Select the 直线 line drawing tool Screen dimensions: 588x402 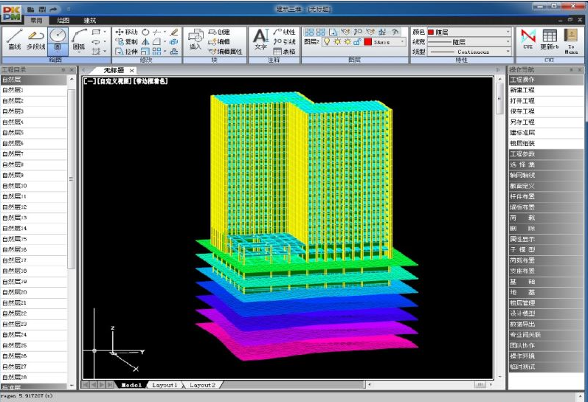[13, 39]
